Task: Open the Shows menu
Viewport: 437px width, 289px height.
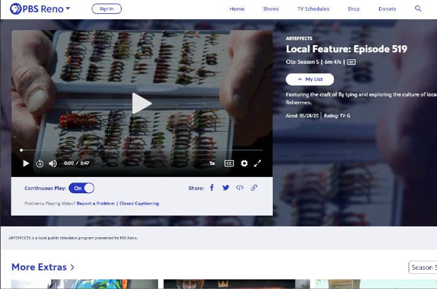Action: point(271,9)
